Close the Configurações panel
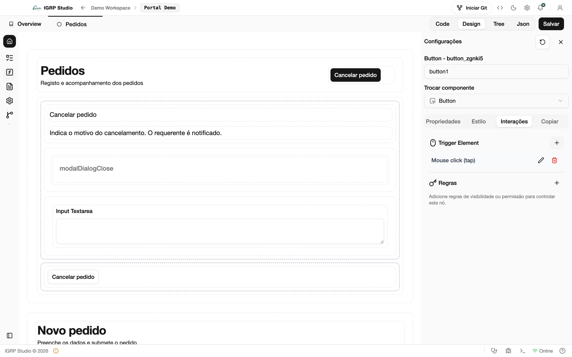The width and height of the screenshot is (572, 357). coord(561,42)
